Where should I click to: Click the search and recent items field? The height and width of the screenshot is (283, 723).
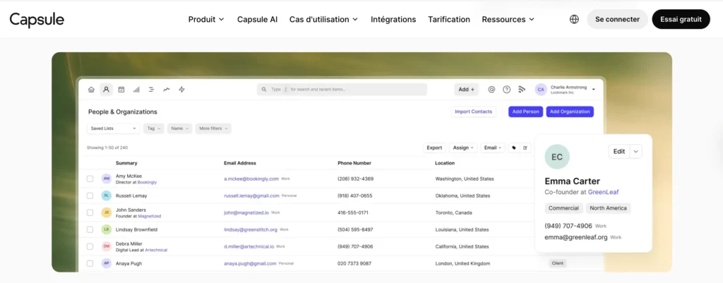342,90
